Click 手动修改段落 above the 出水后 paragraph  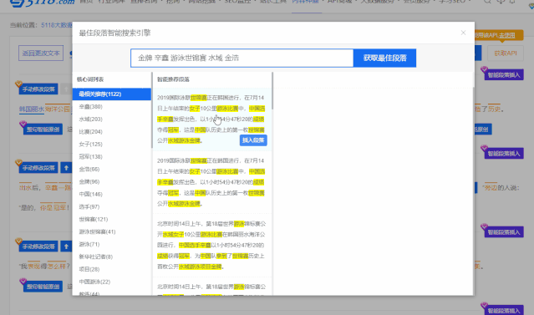pos(38,168)
